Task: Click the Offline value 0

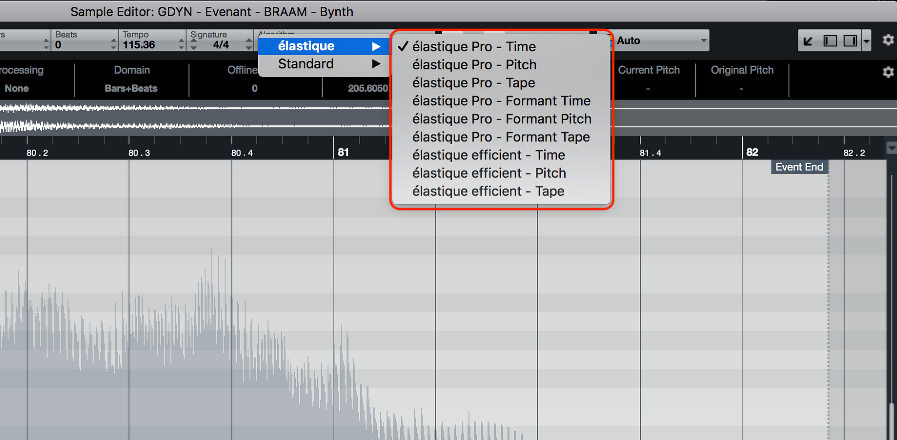Action: pos(254,89)
